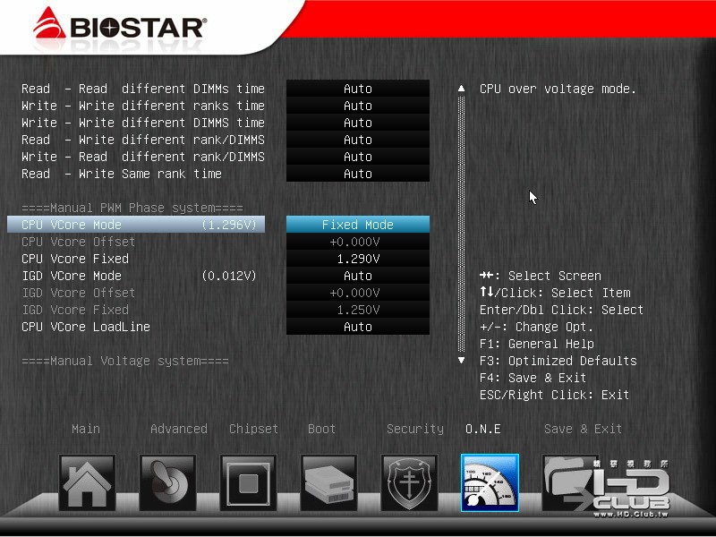This screenshot has width=716, height=537.
Task: Click the IGD Vcore Fixed label
Action: [x=75, y=310]
